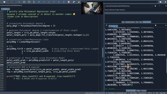Open Preferences wrench icon
The height and width of the screenshot is (94, 167).
(74, 2)
